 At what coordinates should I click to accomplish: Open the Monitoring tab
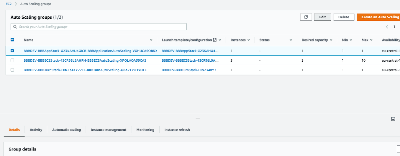(x=146, y=130)
